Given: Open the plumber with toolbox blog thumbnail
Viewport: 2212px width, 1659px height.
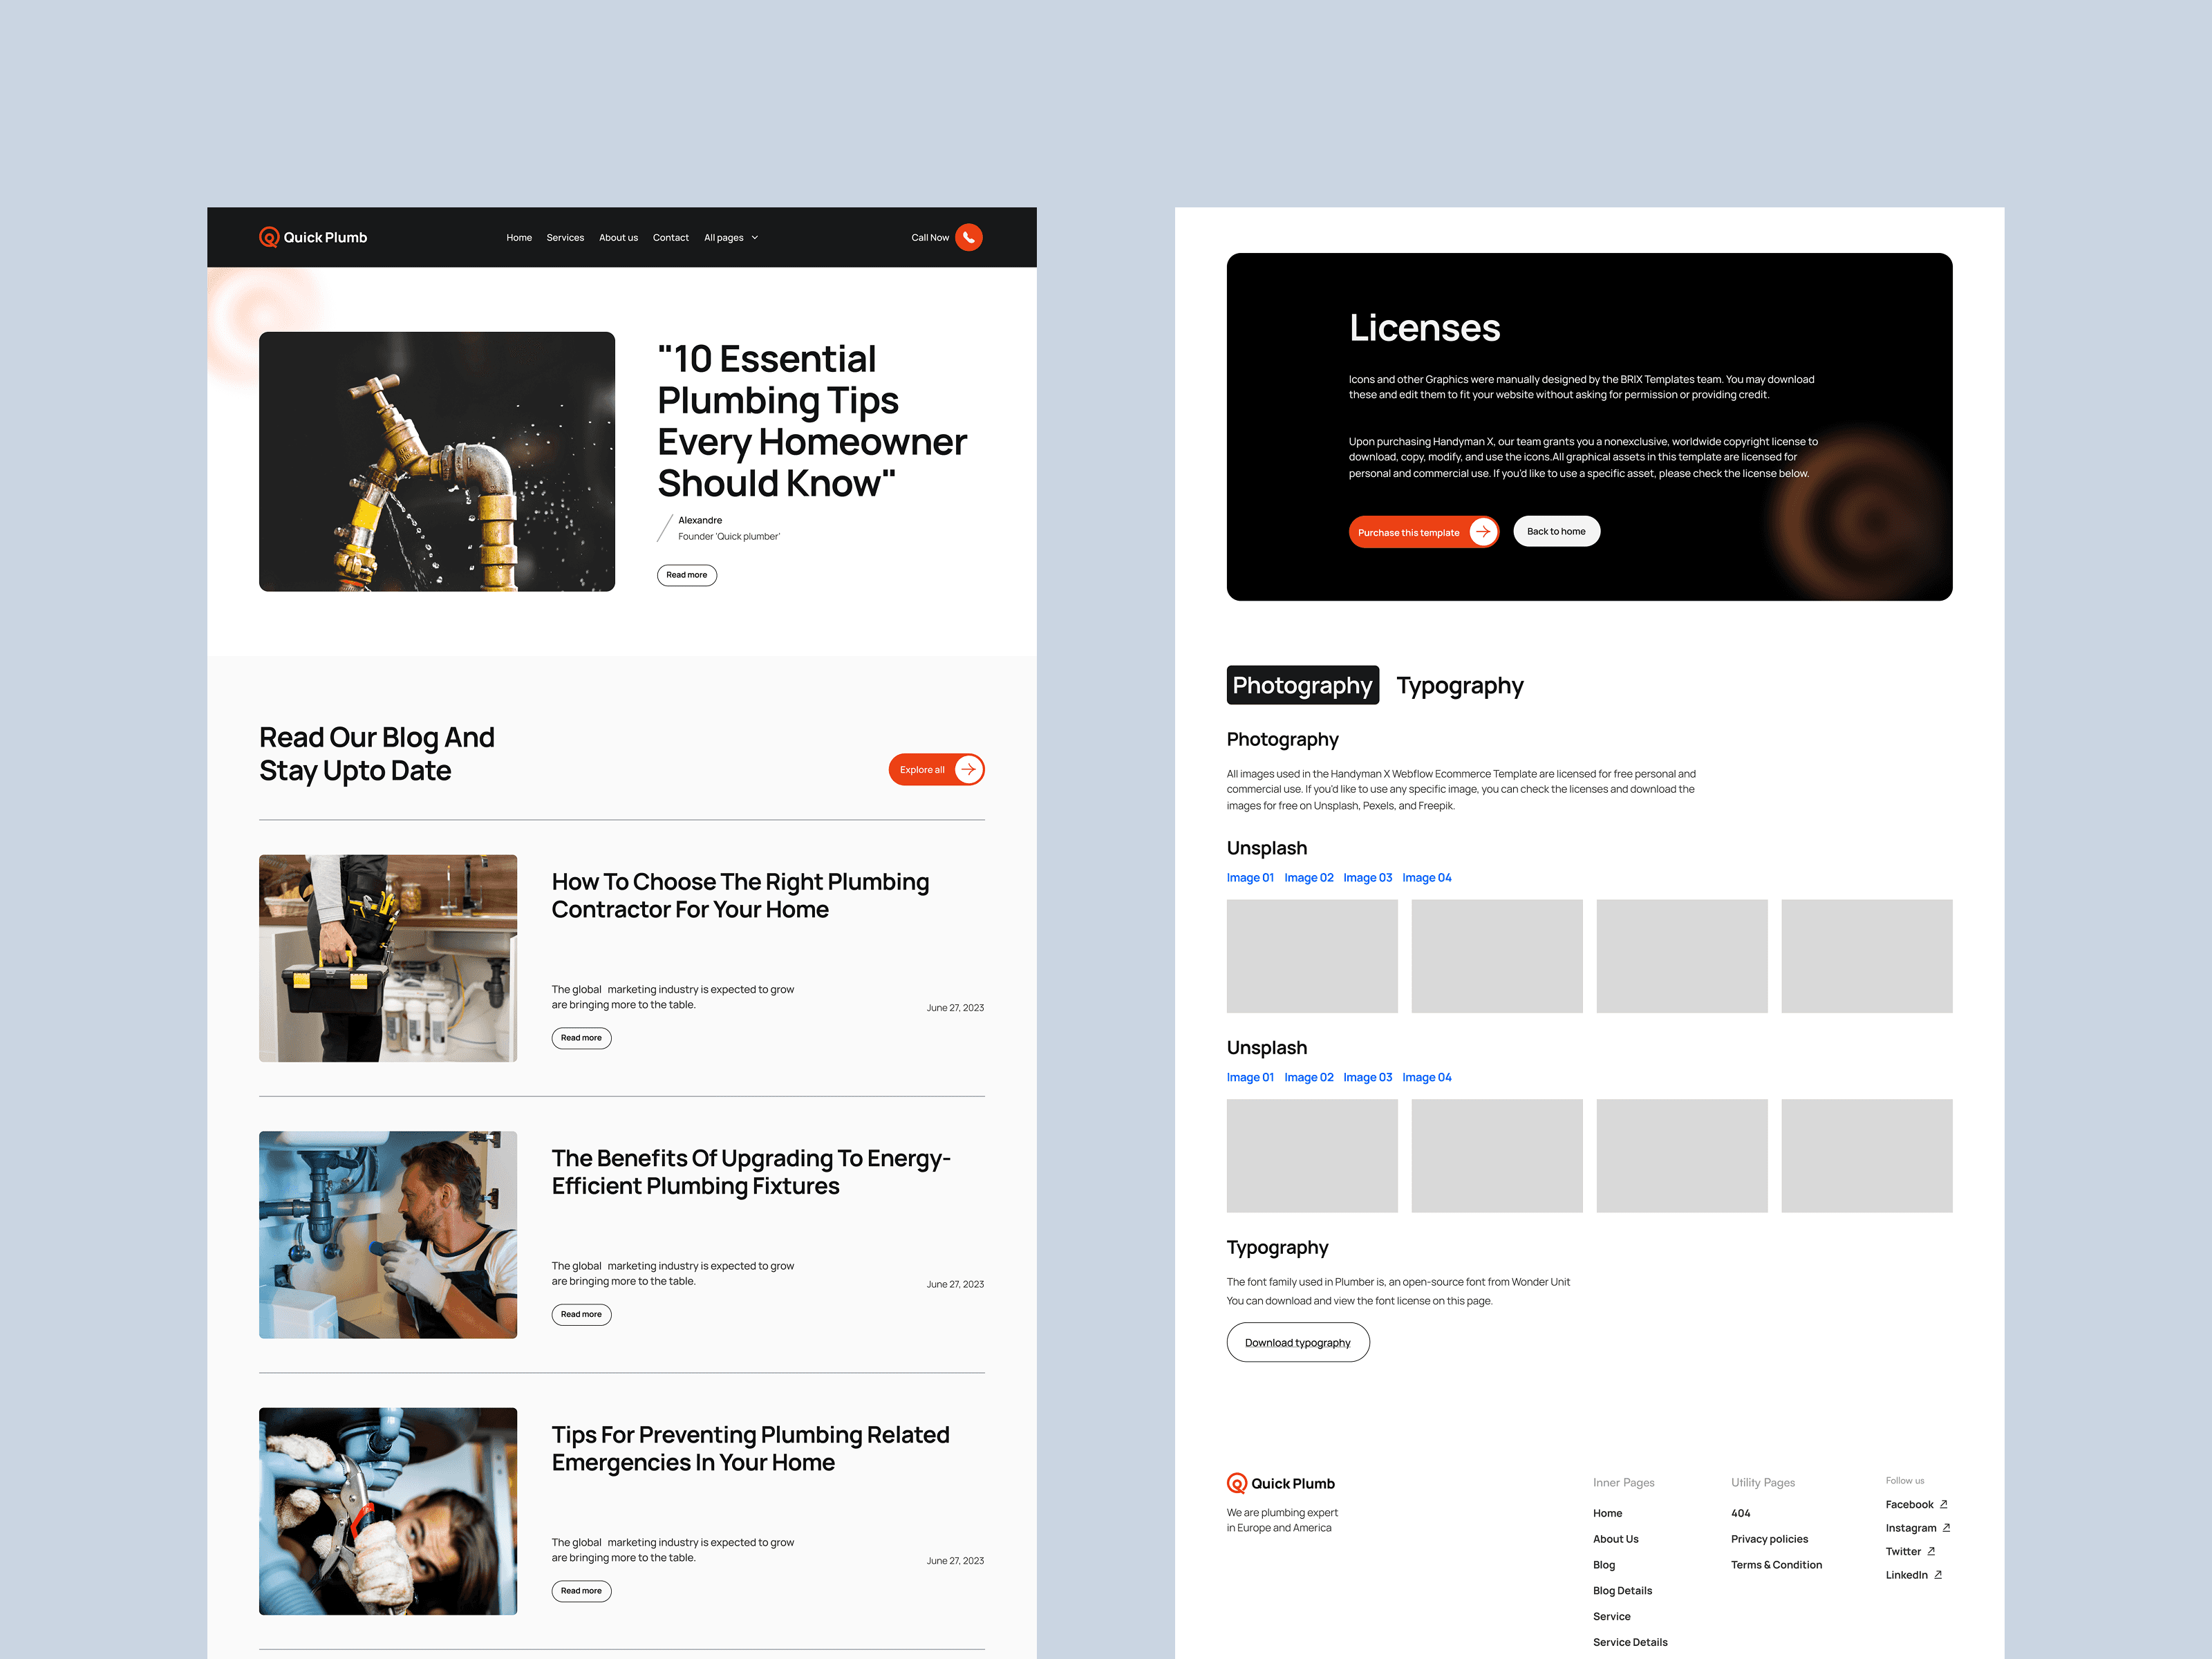Looking at the screenshot, I should 388,957.
